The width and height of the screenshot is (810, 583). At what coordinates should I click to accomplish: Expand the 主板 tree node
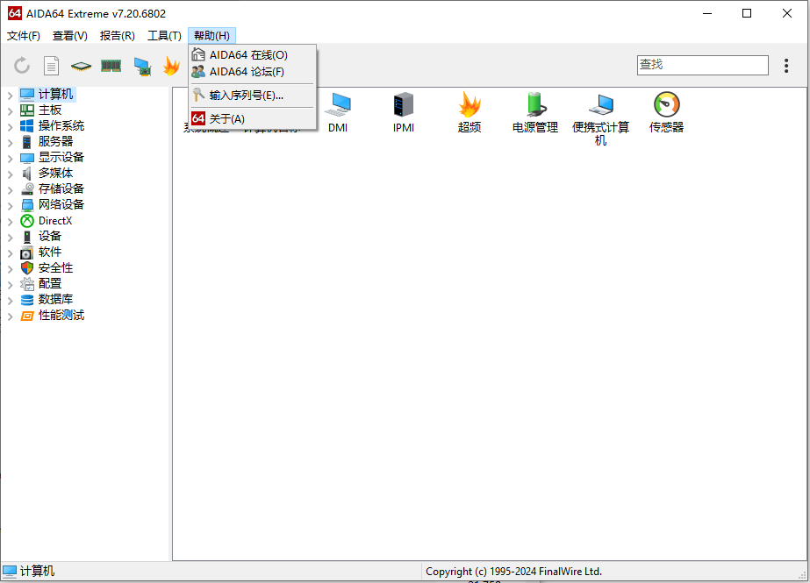click(x=10, y=110)
